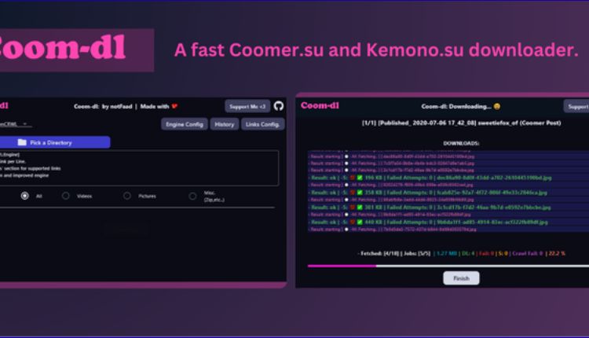This screenshot has height=338, width=589.
Task: Click the 'Crawl Fail: 0' counter
Action: (528, 253)
